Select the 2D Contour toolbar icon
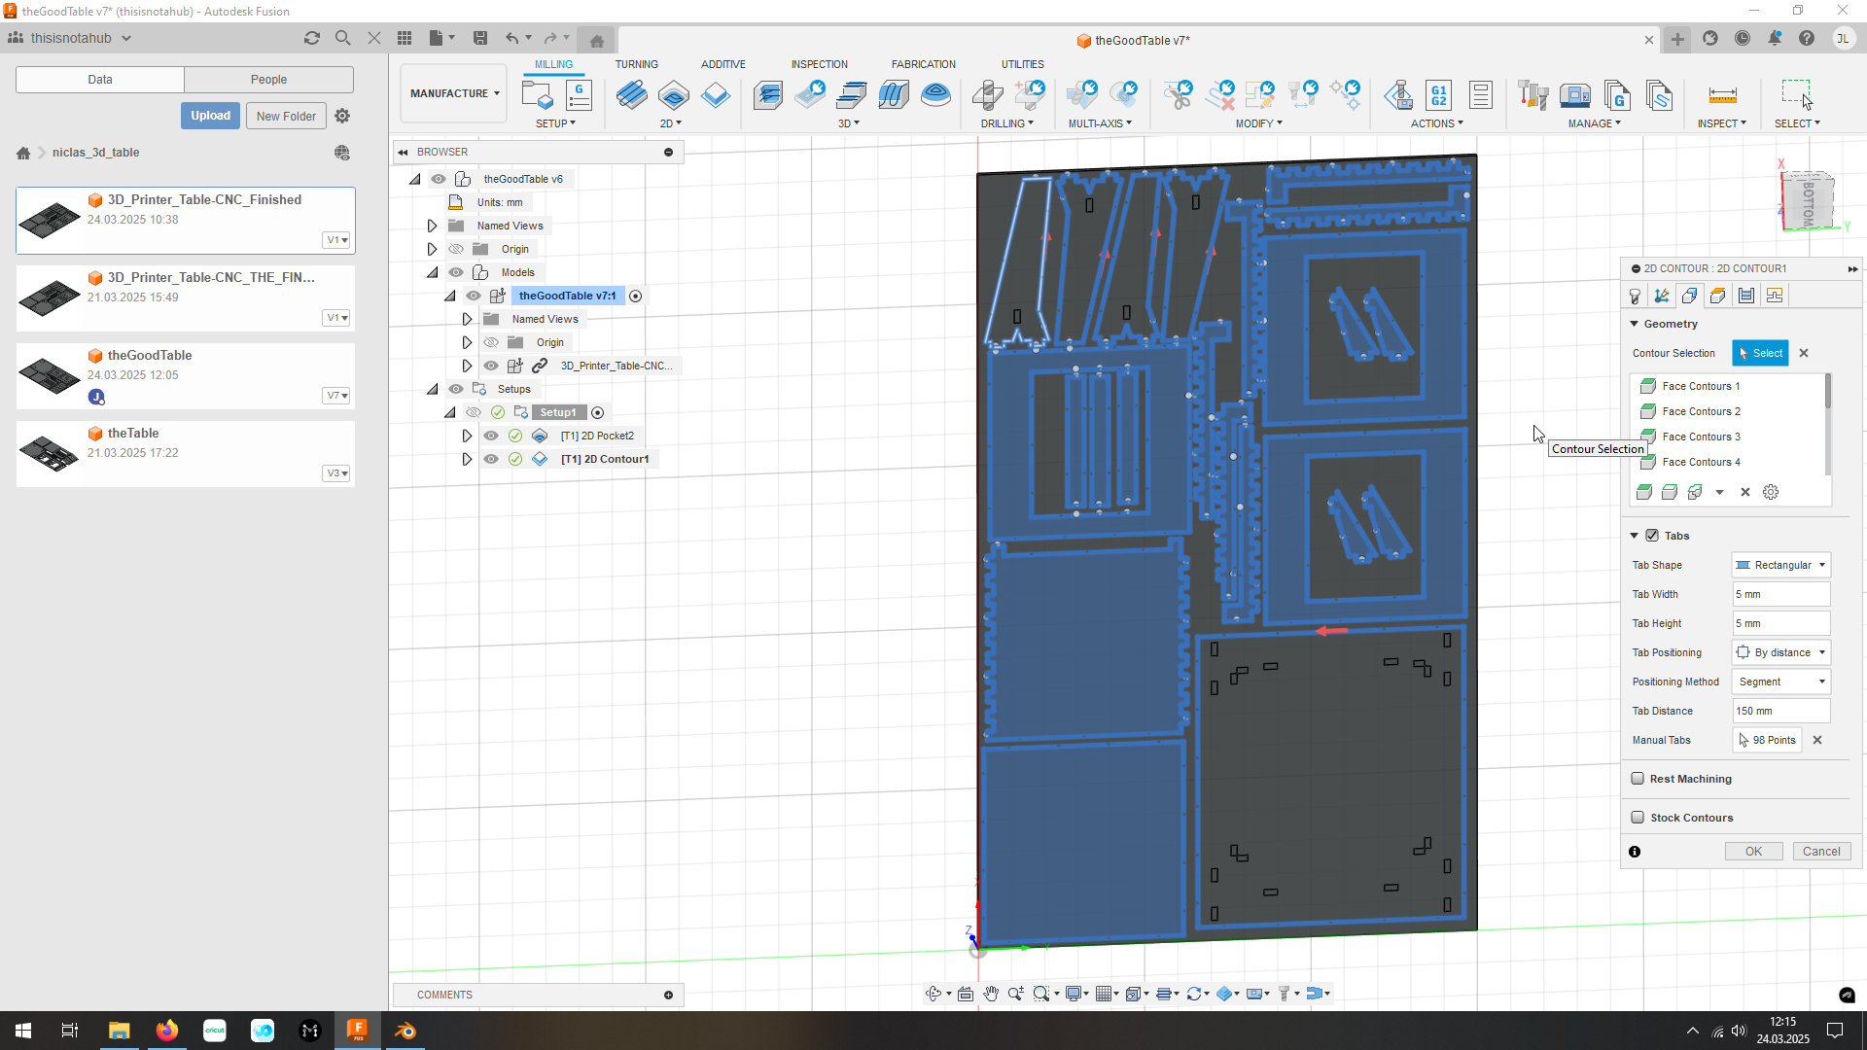The image size is (1867, 1050). (716, 95)
